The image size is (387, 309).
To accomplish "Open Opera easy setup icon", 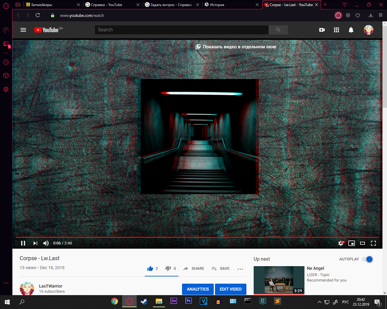I will tap(381, 15).
